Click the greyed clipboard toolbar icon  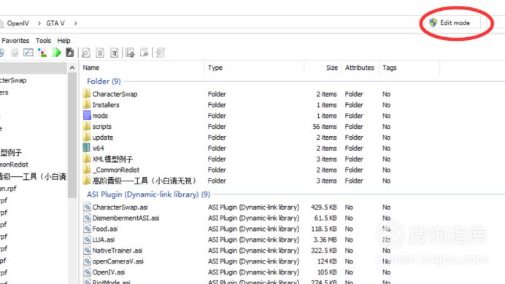click(x=15, y=52)
